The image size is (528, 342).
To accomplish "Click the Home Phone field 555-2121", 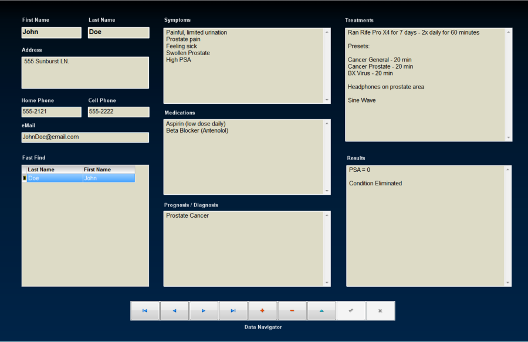I will pos(52,112).
